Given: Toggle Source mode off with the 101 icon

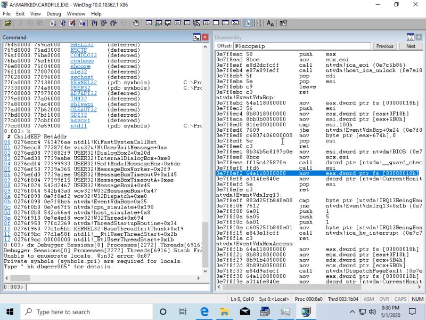Looking at the screenshot, I should point(257,23).
